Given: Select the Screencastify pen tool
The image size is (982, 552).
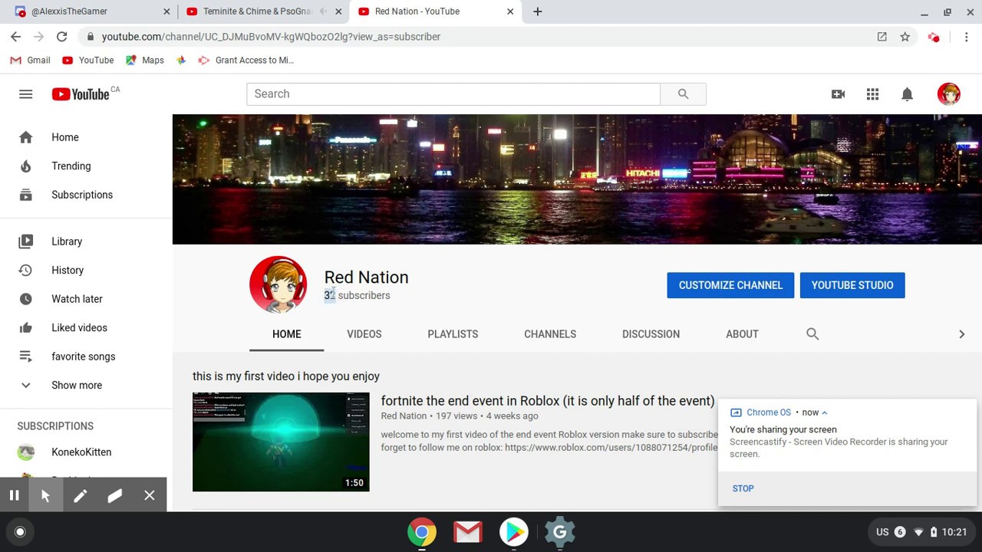Looking at the screenshot, I should pyautogui.click(x=80, y=496).
